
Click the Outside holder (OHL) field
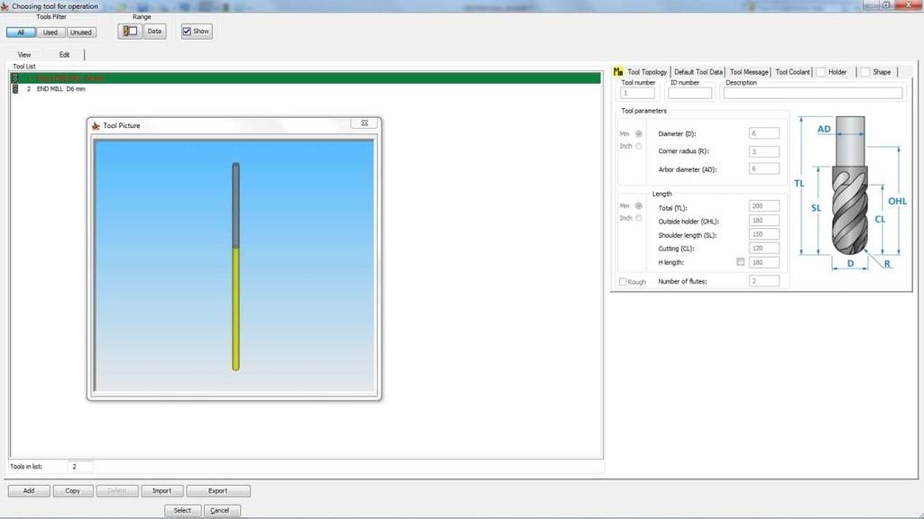pos(763,220)
